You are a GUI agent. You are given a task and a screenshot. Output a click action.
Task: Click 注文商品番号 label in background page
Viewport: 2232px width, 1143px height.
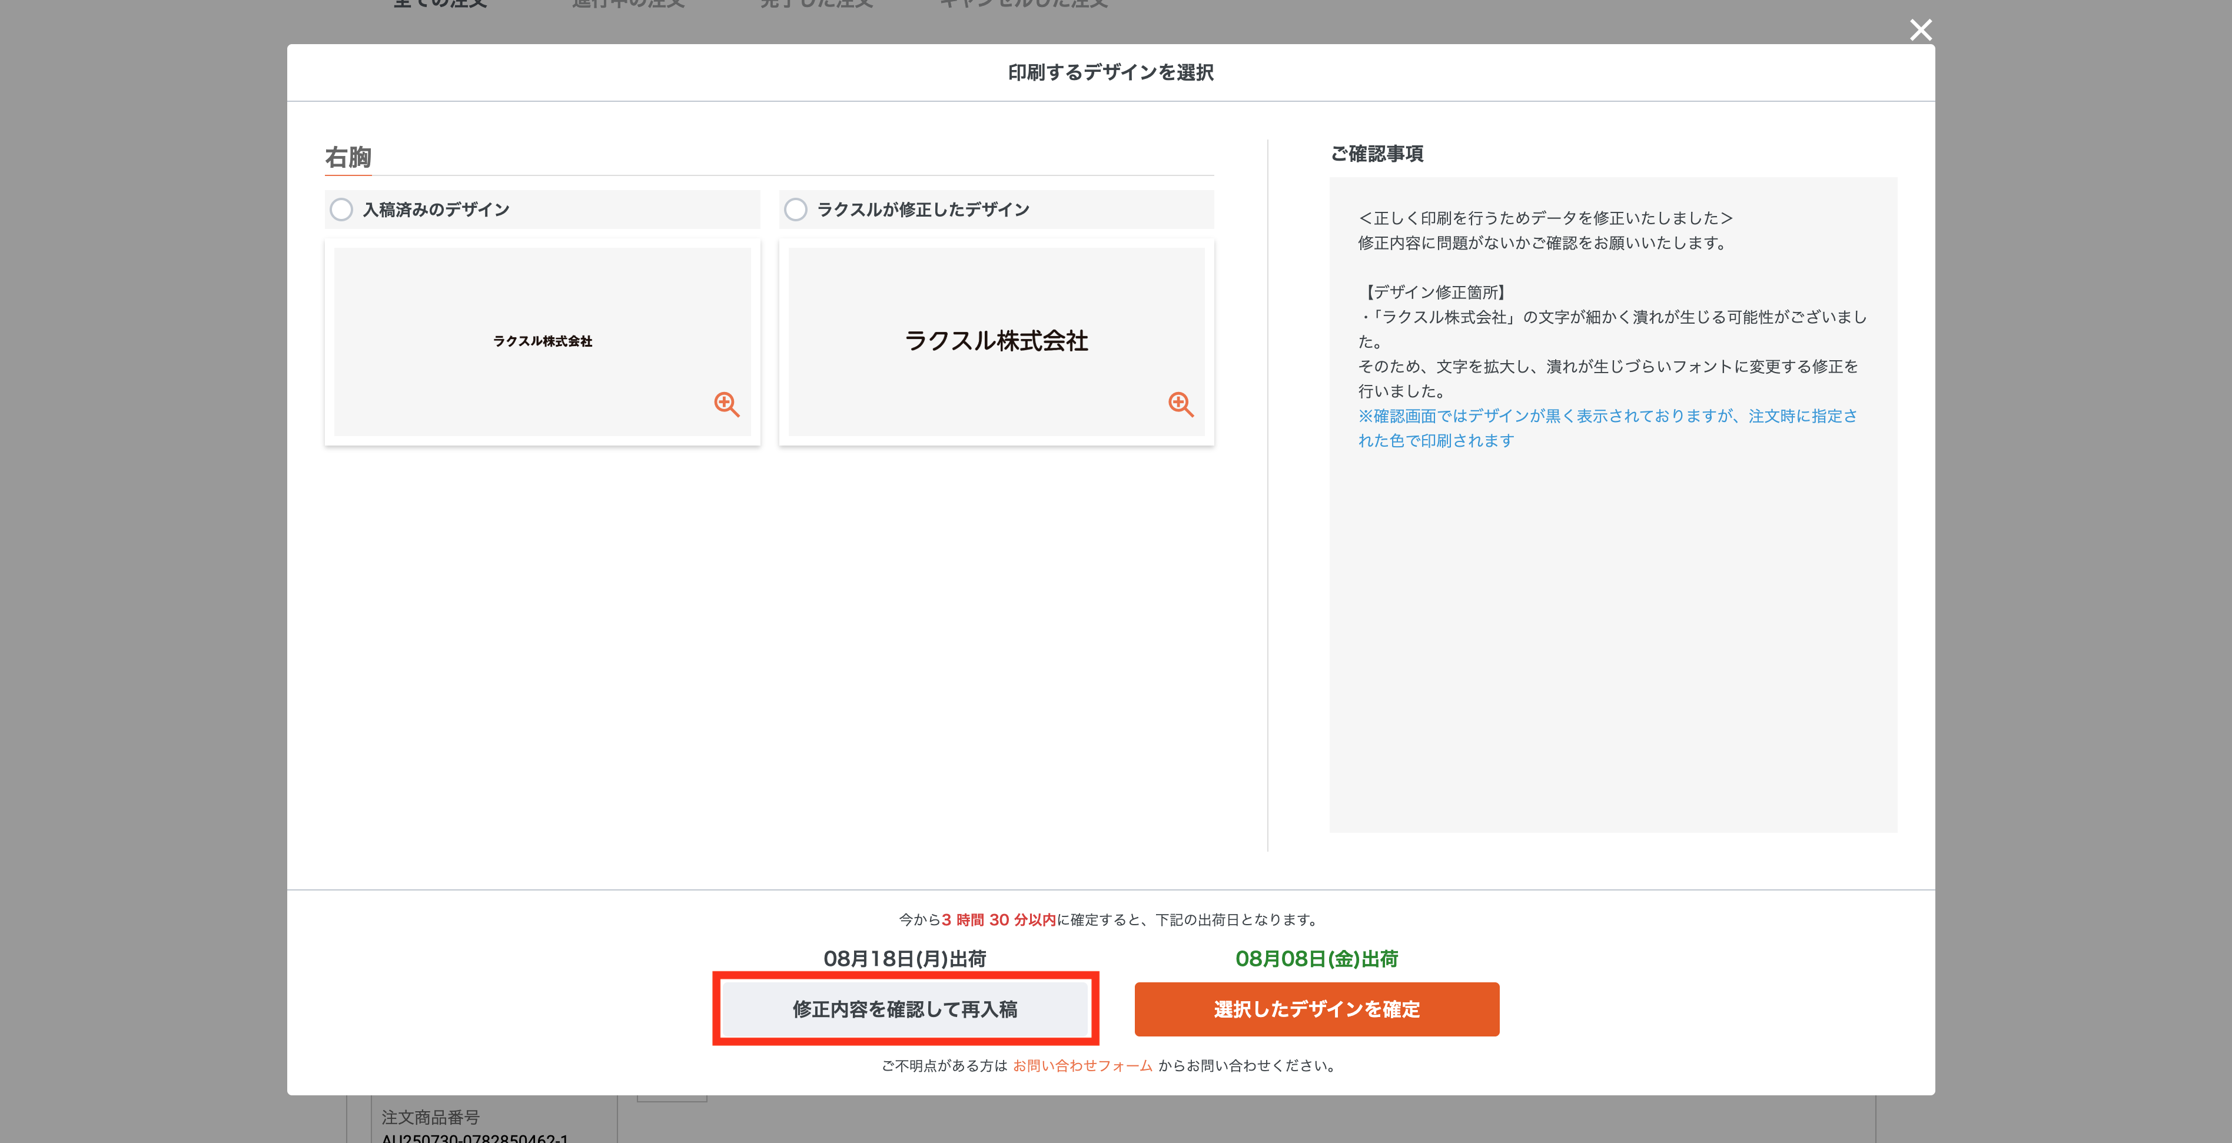click(x=431, y=1117)
